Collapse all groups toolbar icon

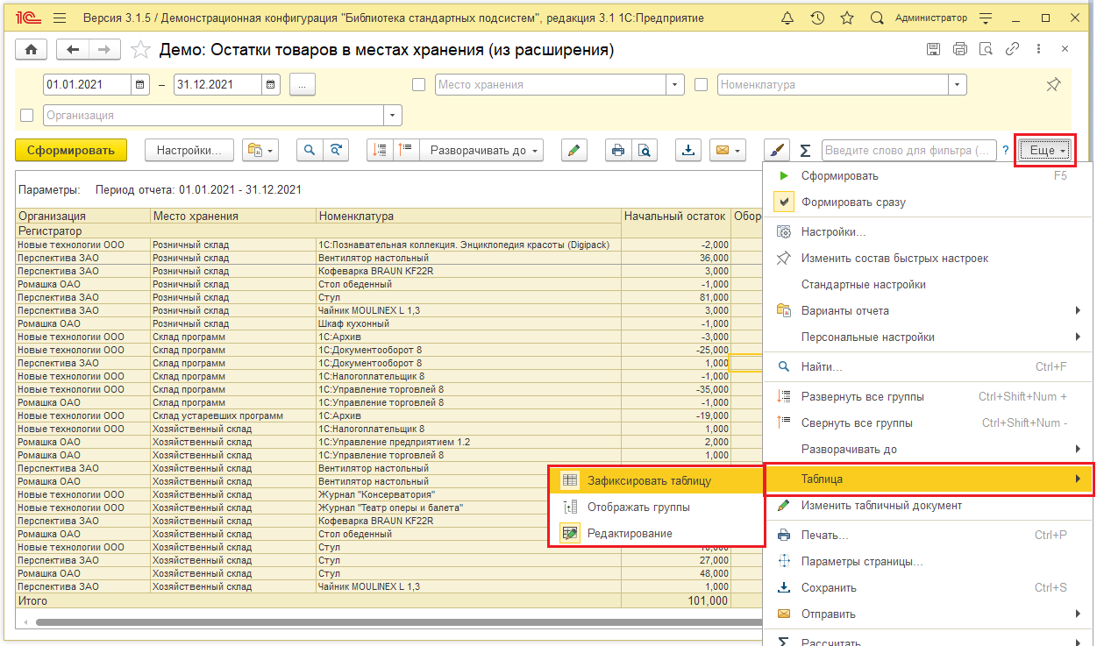(405, 151)
